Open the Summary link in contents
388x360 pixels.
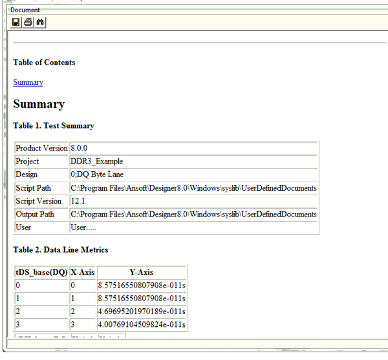pos(28,82)
